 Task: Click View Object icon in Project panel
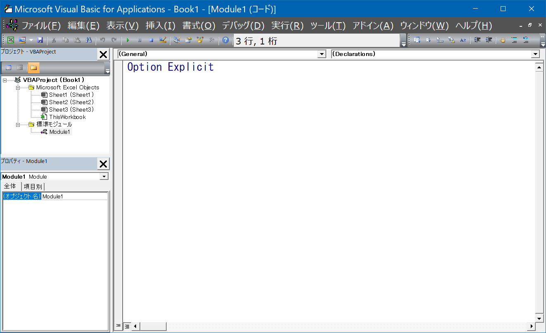19,68
